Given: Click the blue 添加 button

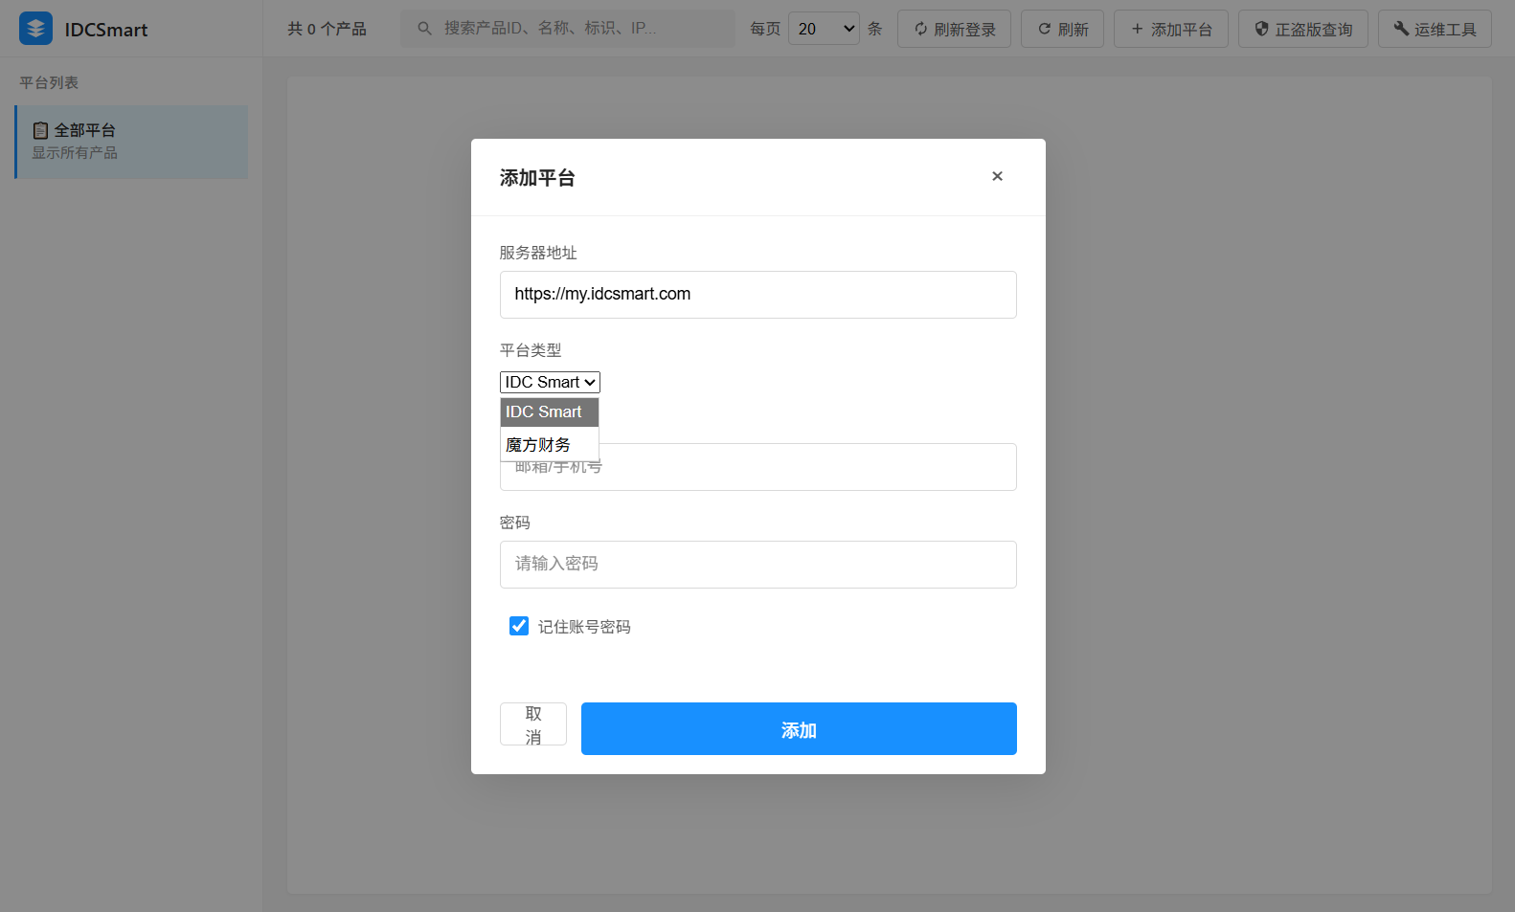Looking at the screenshot, I should tap(799, 729).
